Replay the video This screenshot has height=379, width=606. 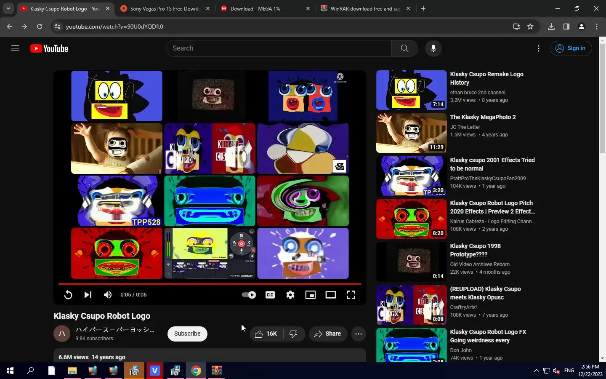coord(68,295)
